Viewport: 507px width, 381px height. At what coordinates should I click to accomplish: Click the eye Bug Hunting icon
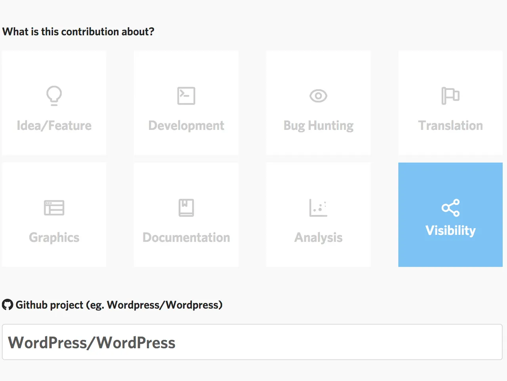tap(318, 96)
